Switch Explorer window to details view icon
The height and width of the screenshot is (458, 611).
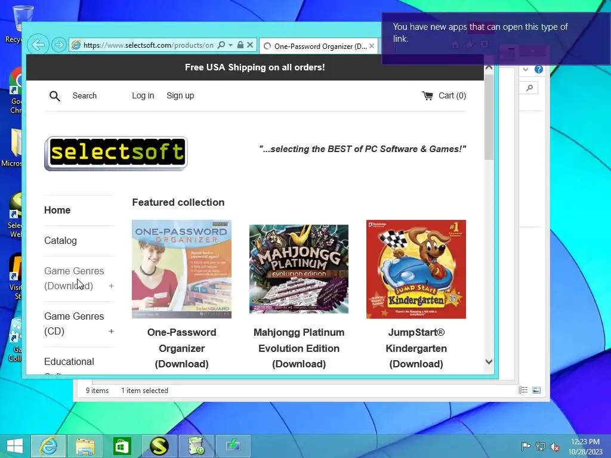pyautogui.click(x=523, y=390)
